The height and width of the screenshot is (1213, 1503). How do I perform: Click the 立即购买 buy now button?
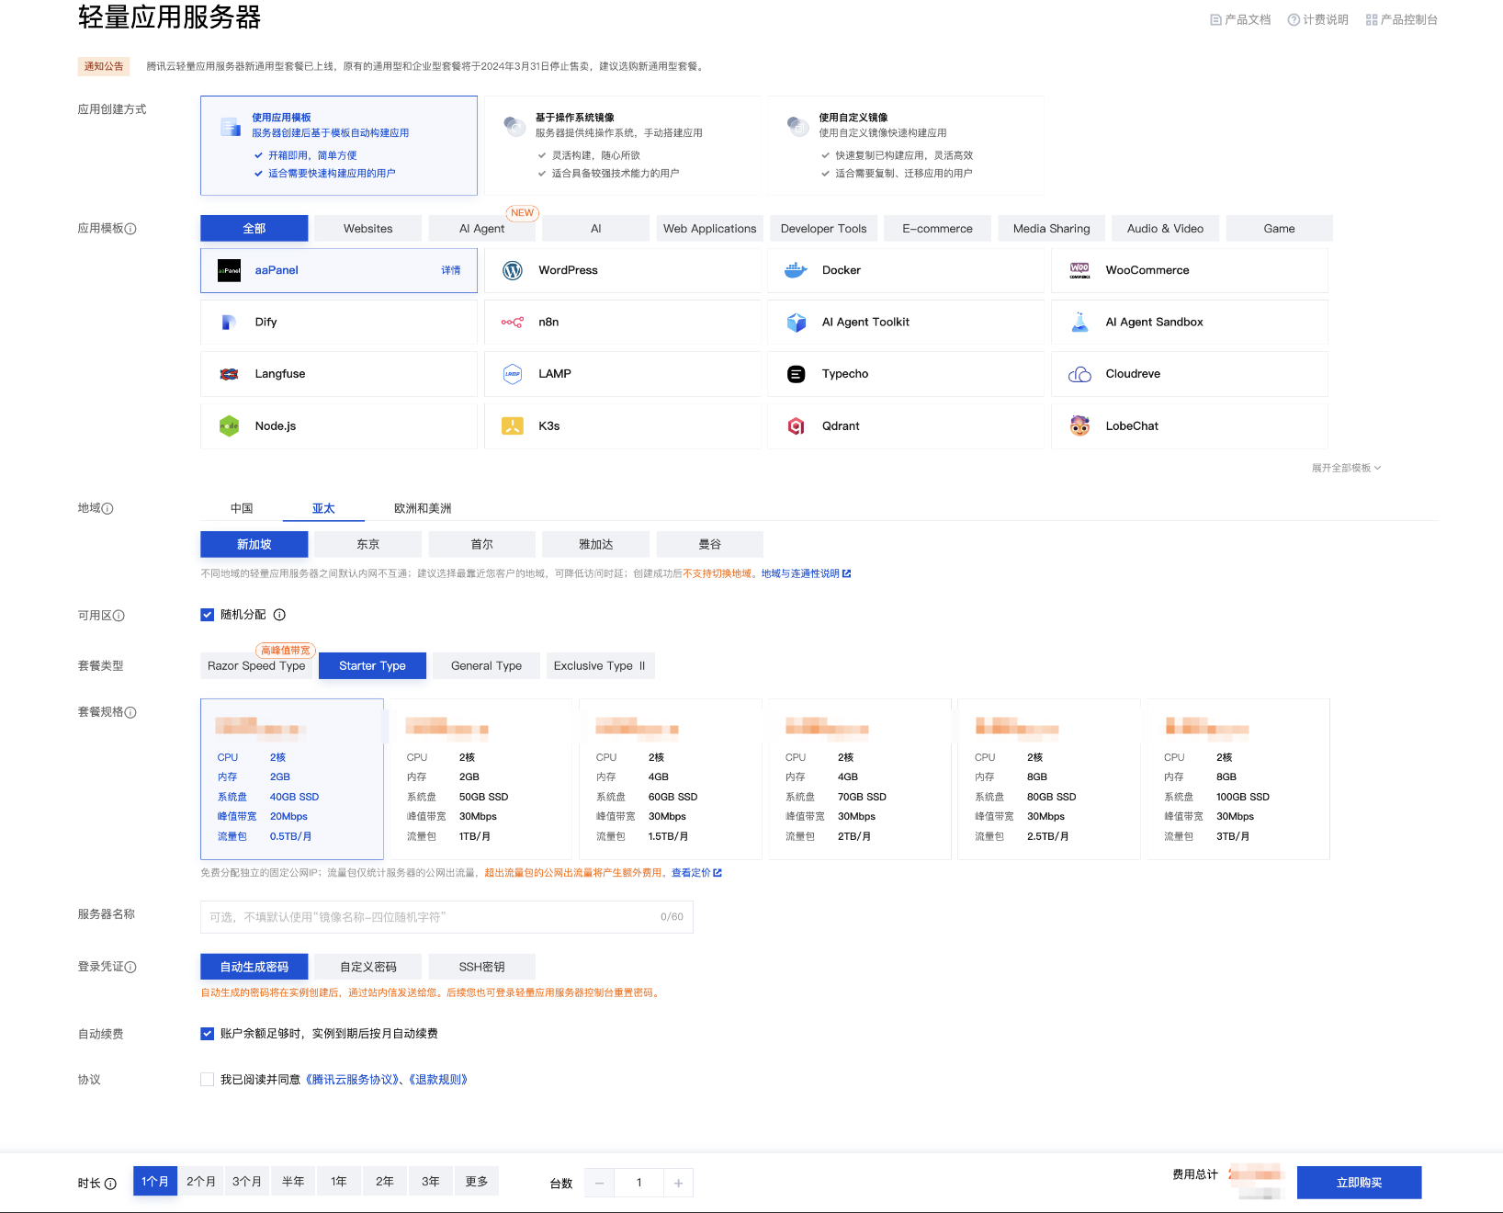pyautogui.click(x=1360, y=1183)
